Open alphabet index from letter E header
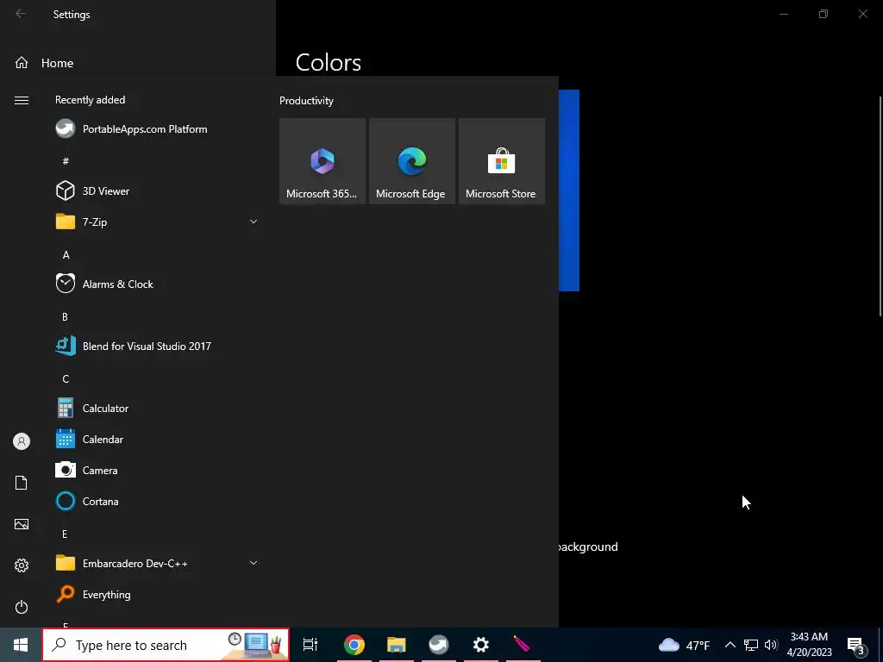The width and height of the screenshot is (883, 662). click(65, 534)
